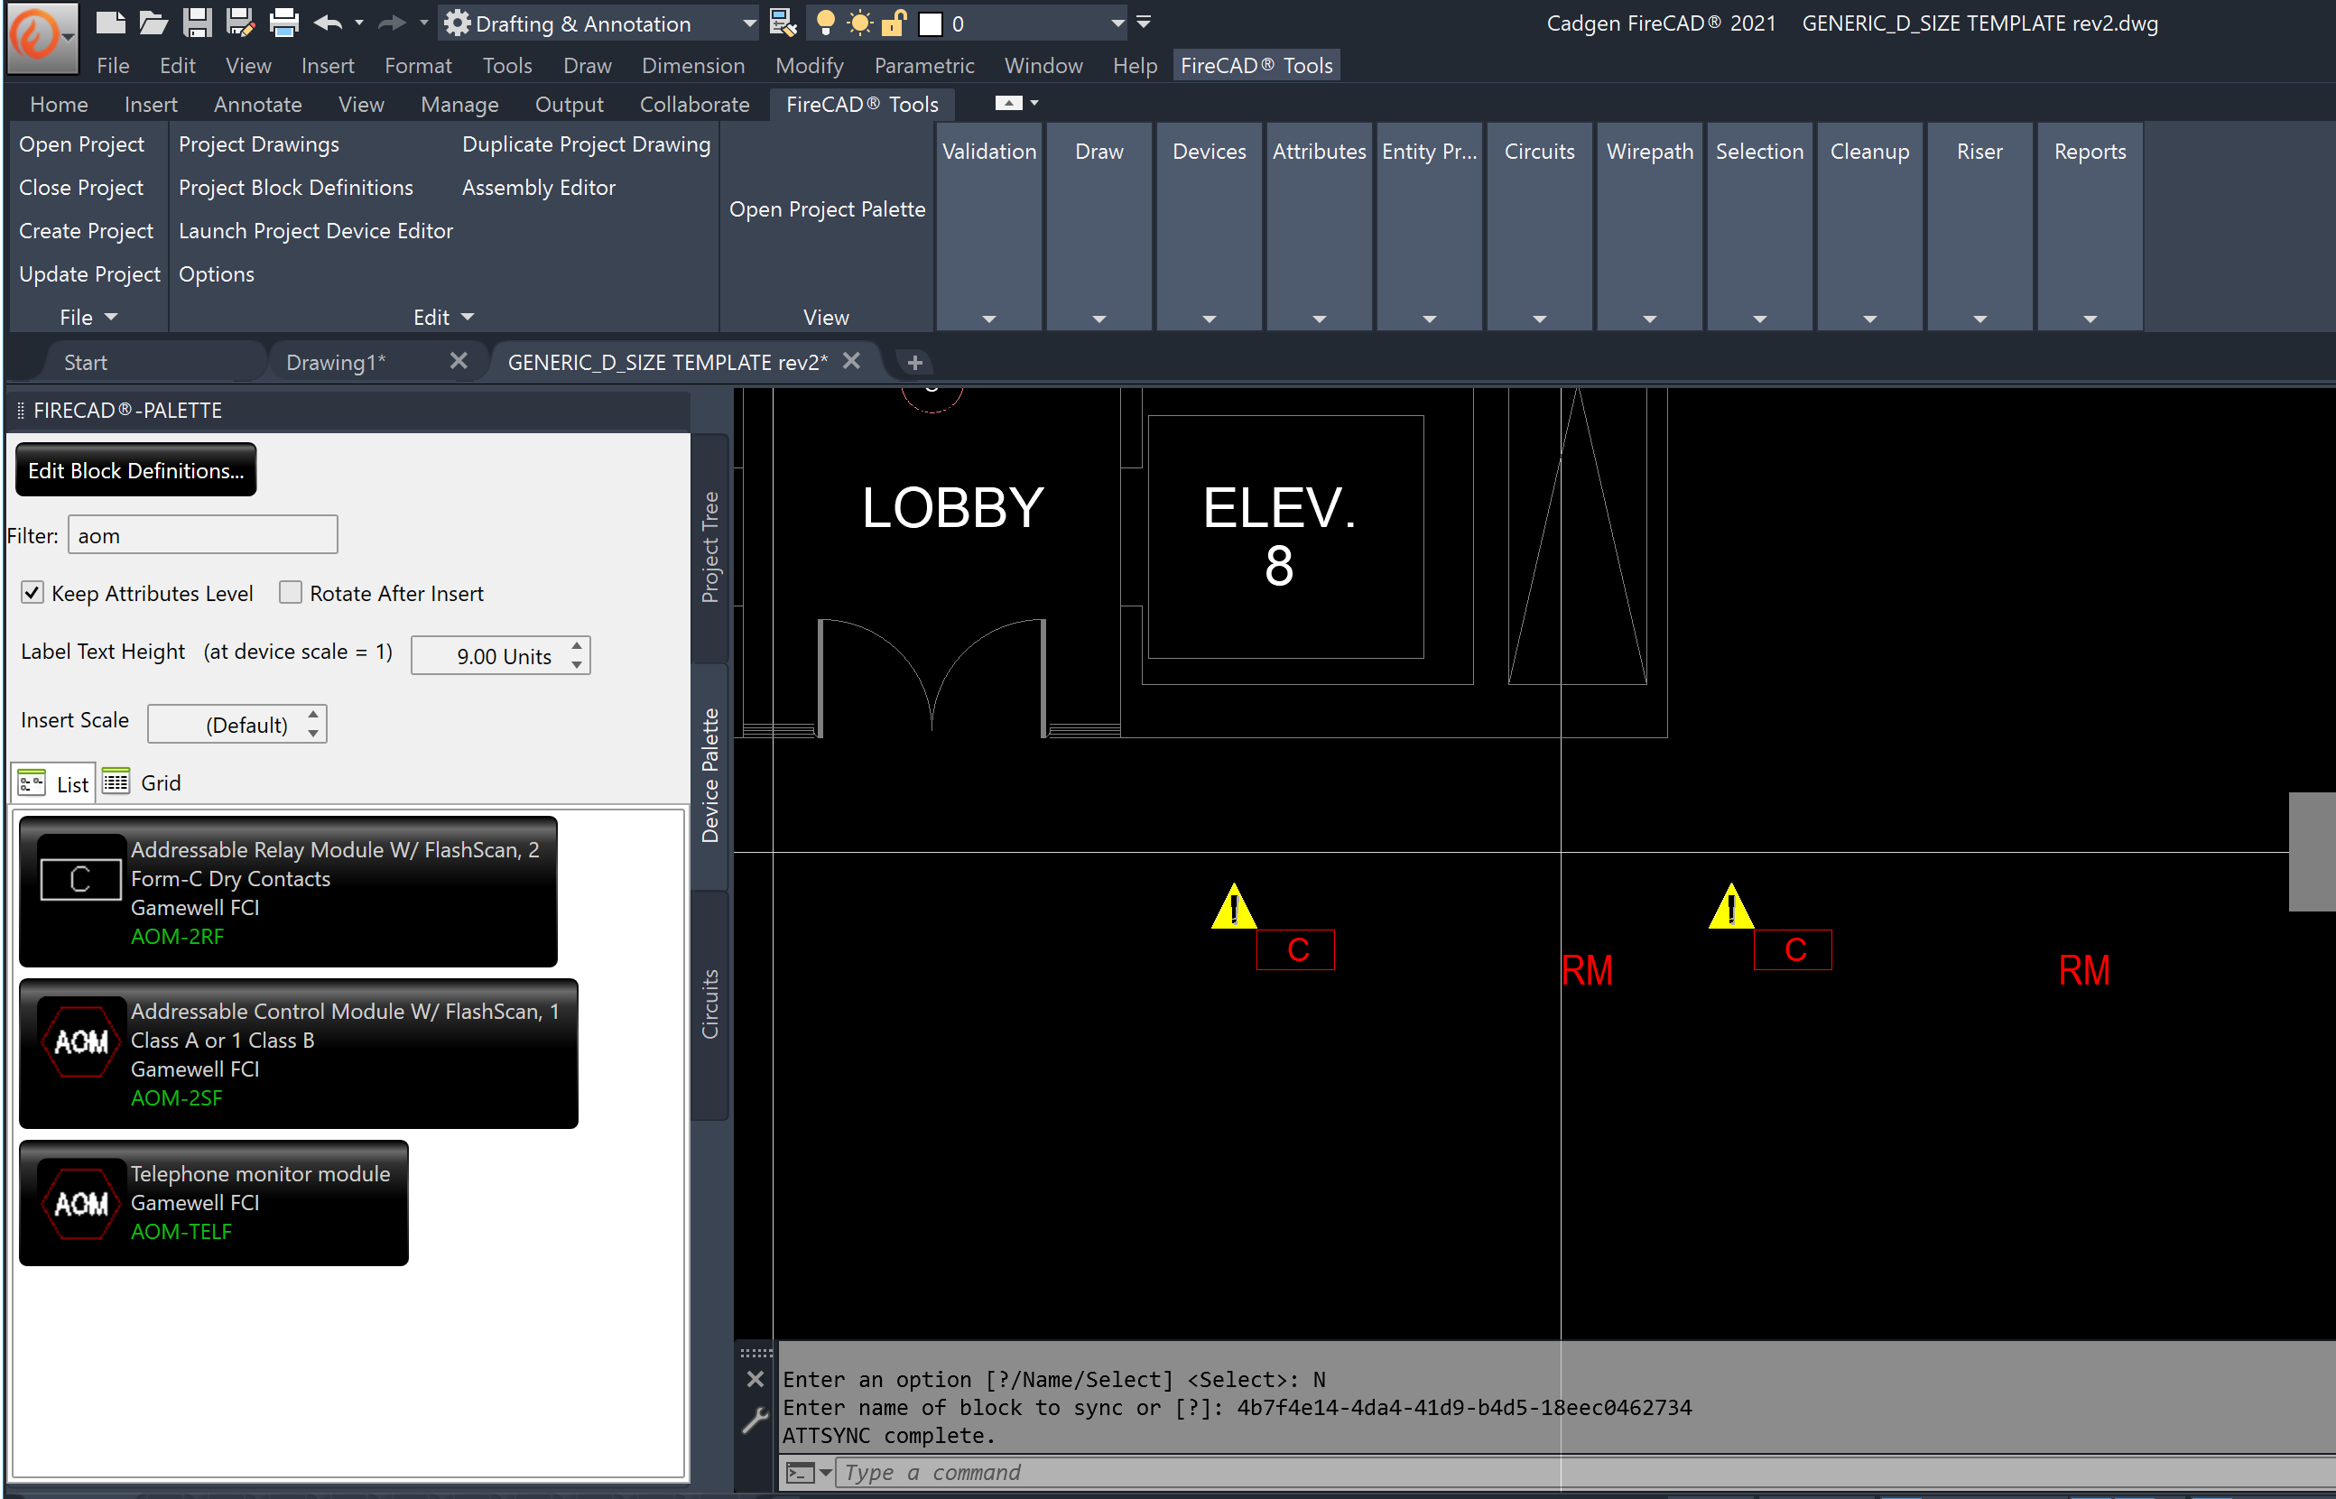Click Launch Project Device Editor
Viewport: 2336px width, 1499px height.
315,231
